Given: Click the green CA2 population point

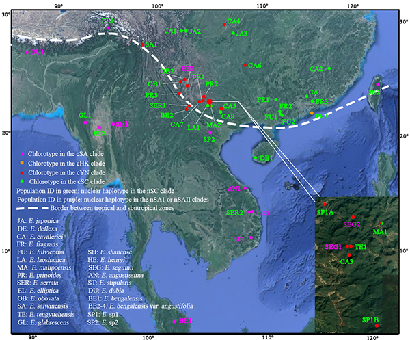Looking at the screenshot, I should (329, 69).
